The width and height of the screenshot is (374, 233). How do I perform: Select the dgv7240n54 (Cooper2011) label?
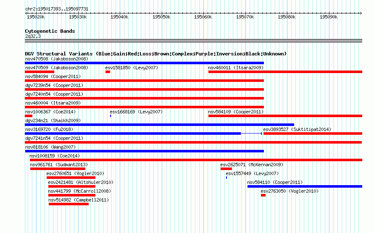point(54,94)
